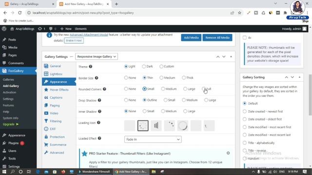Open the Paging settings tab
This screenshot has height=175, width=312.
(x=55, y=105)
